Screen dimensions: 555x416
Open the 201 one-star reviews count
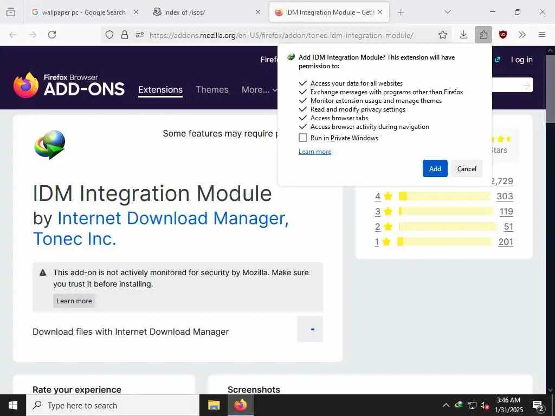(506, 242)
